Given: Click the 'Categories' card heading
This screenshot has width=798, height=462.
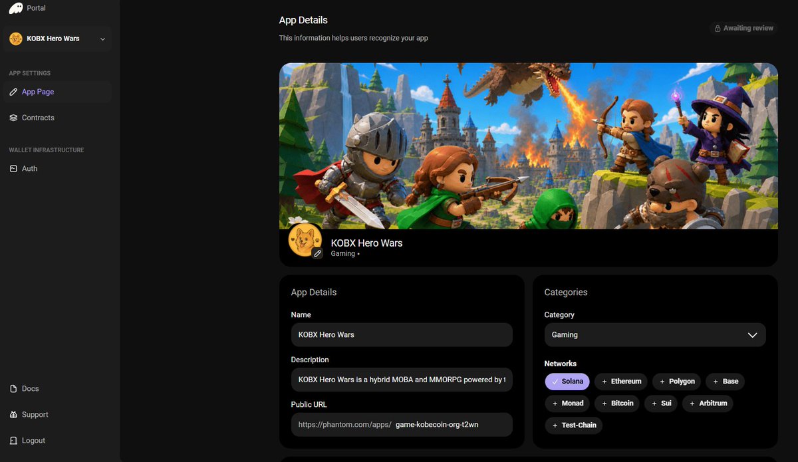Looking at the screenshot, I should coord(566,292).
